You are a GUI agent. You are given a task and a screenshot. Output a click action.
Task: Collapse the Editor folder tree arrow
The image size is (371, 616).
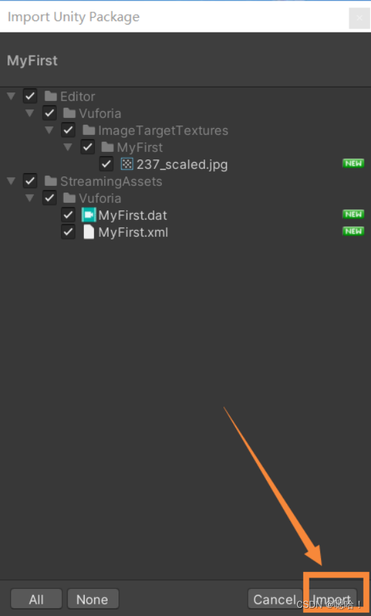point(11,96)
